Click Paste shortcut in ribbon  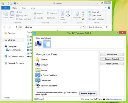coord(23,19)
